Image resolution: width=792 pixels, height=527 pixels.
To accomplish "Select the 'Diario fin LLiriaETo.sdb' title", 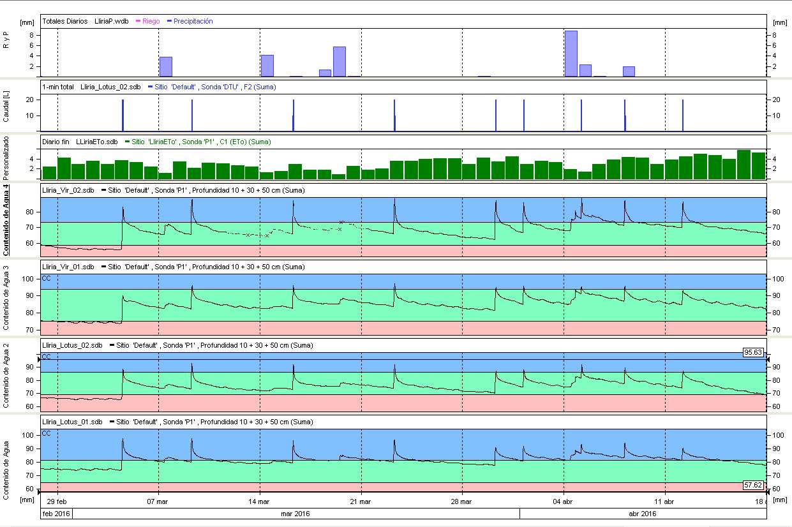I will point(80,142).
